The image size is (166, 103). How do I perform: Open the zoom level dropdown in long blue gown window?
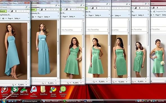coord(56,83)
